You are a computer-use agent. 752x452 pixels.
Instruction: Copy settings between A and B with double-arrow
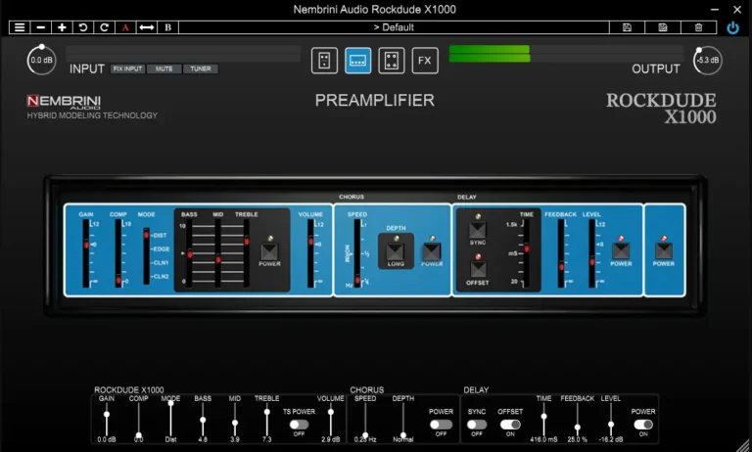point(146,27)
